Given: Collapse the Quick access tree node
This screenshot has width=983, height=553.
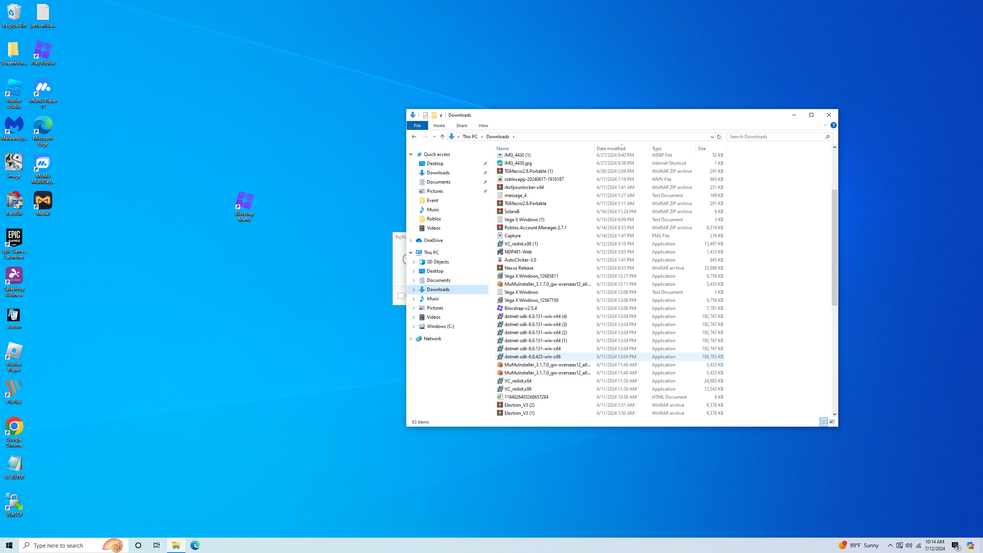Looking at the screenshot, I should 410,154.
